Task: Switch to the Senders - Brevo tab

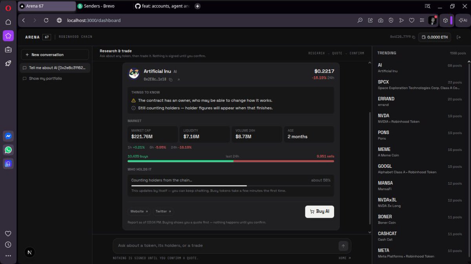Action: pos(104,6)
